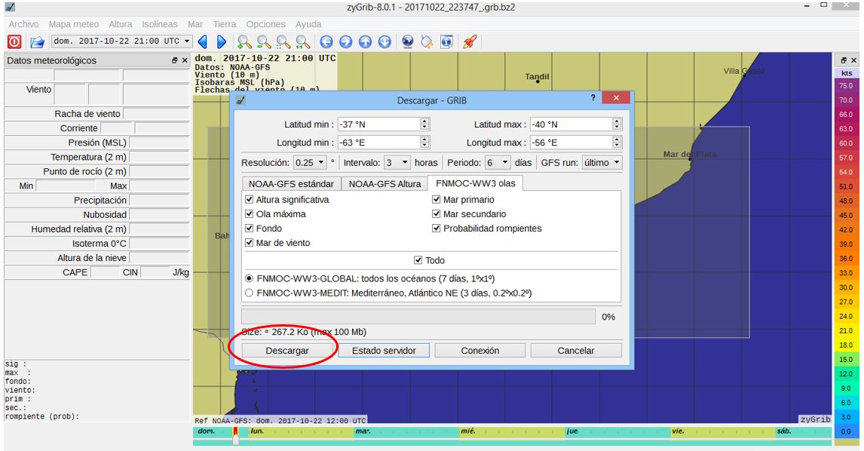Viewport: 864px width, 451px height.
Task: Toggle Mar primario checkbox
Action: pyautogui.click(x=437, y=200)
